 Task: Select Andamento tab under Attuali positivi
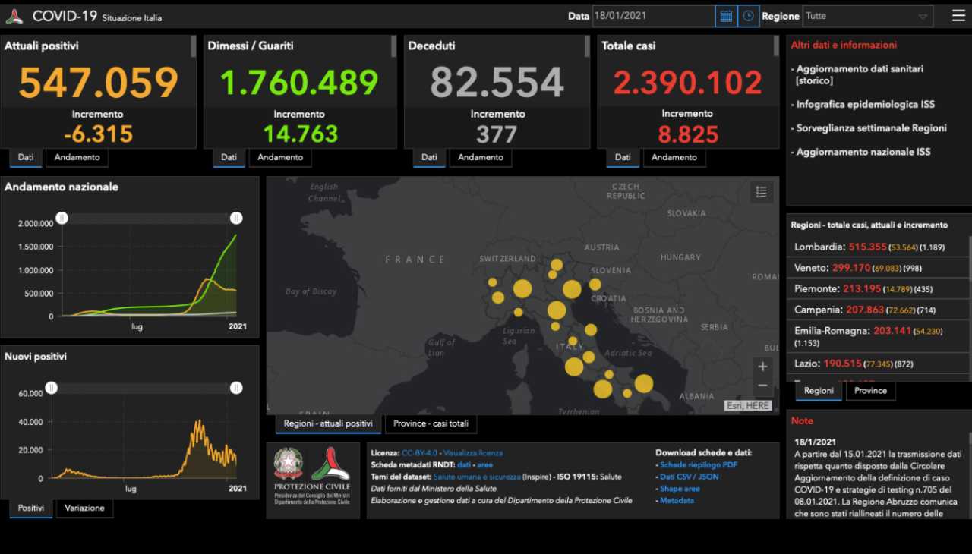pyautogui.click(x=77, y=157)
